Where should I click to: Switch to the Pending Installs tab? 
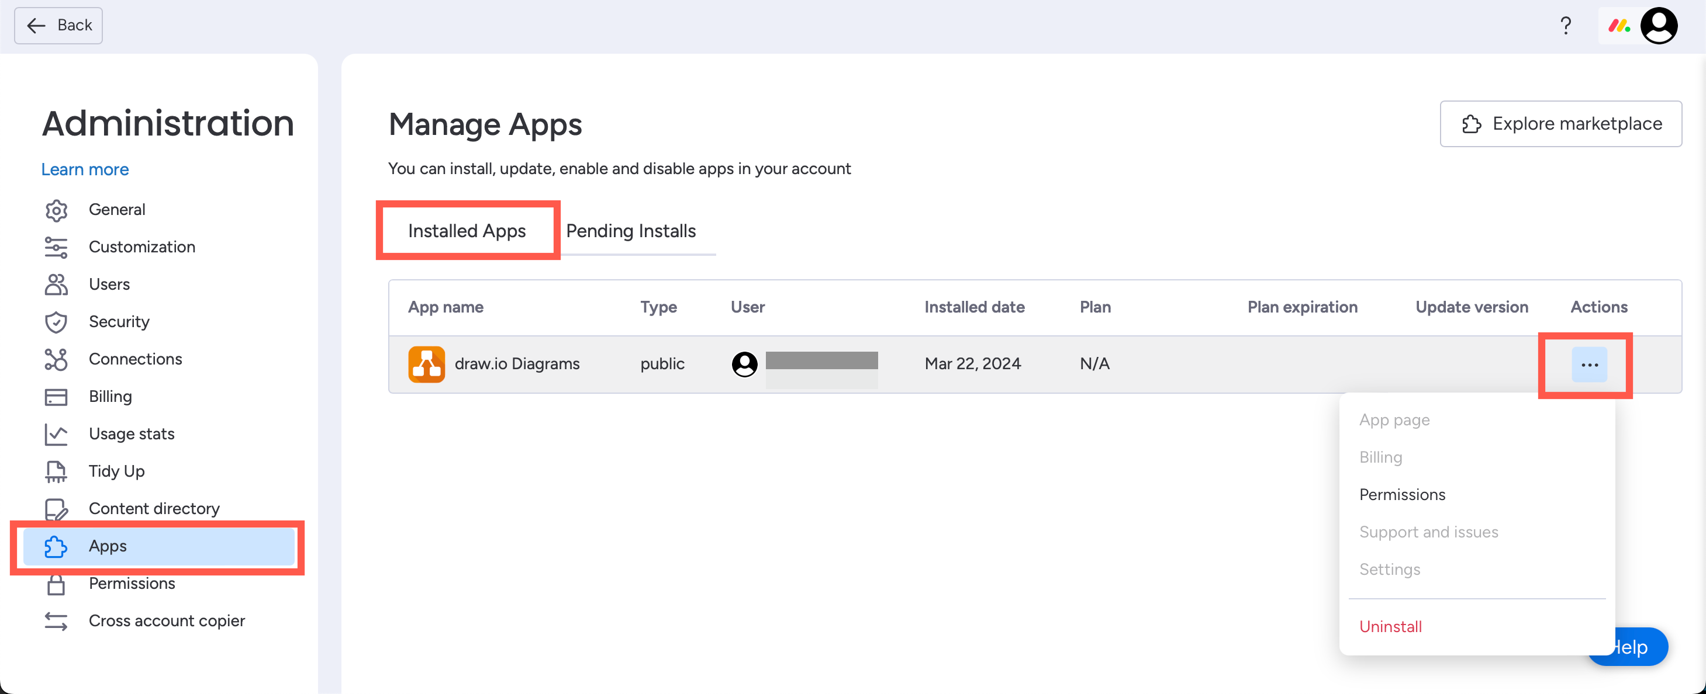(x=630, y=231)
